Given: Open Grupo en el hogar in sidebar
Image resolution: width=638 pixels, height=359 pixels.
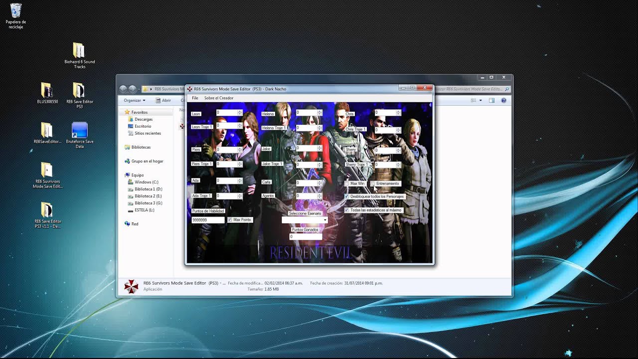Looking at the screenshot, I should click(x=147, y=161).
